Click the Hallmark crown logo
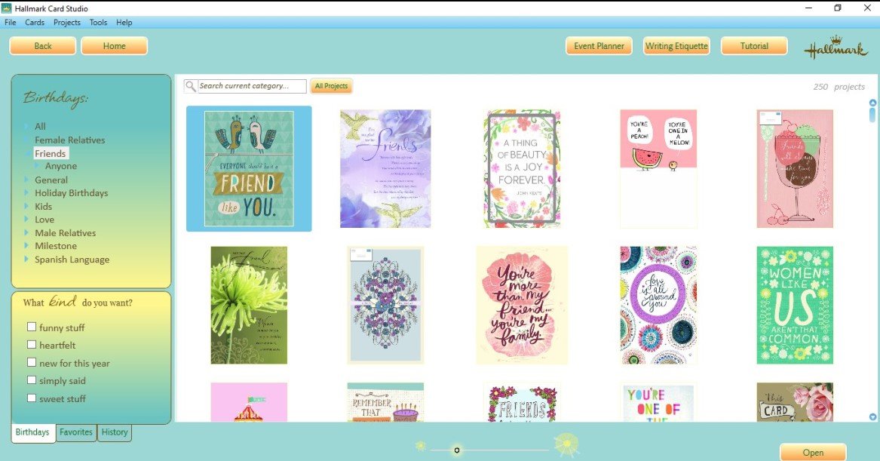 coord(836,48)
